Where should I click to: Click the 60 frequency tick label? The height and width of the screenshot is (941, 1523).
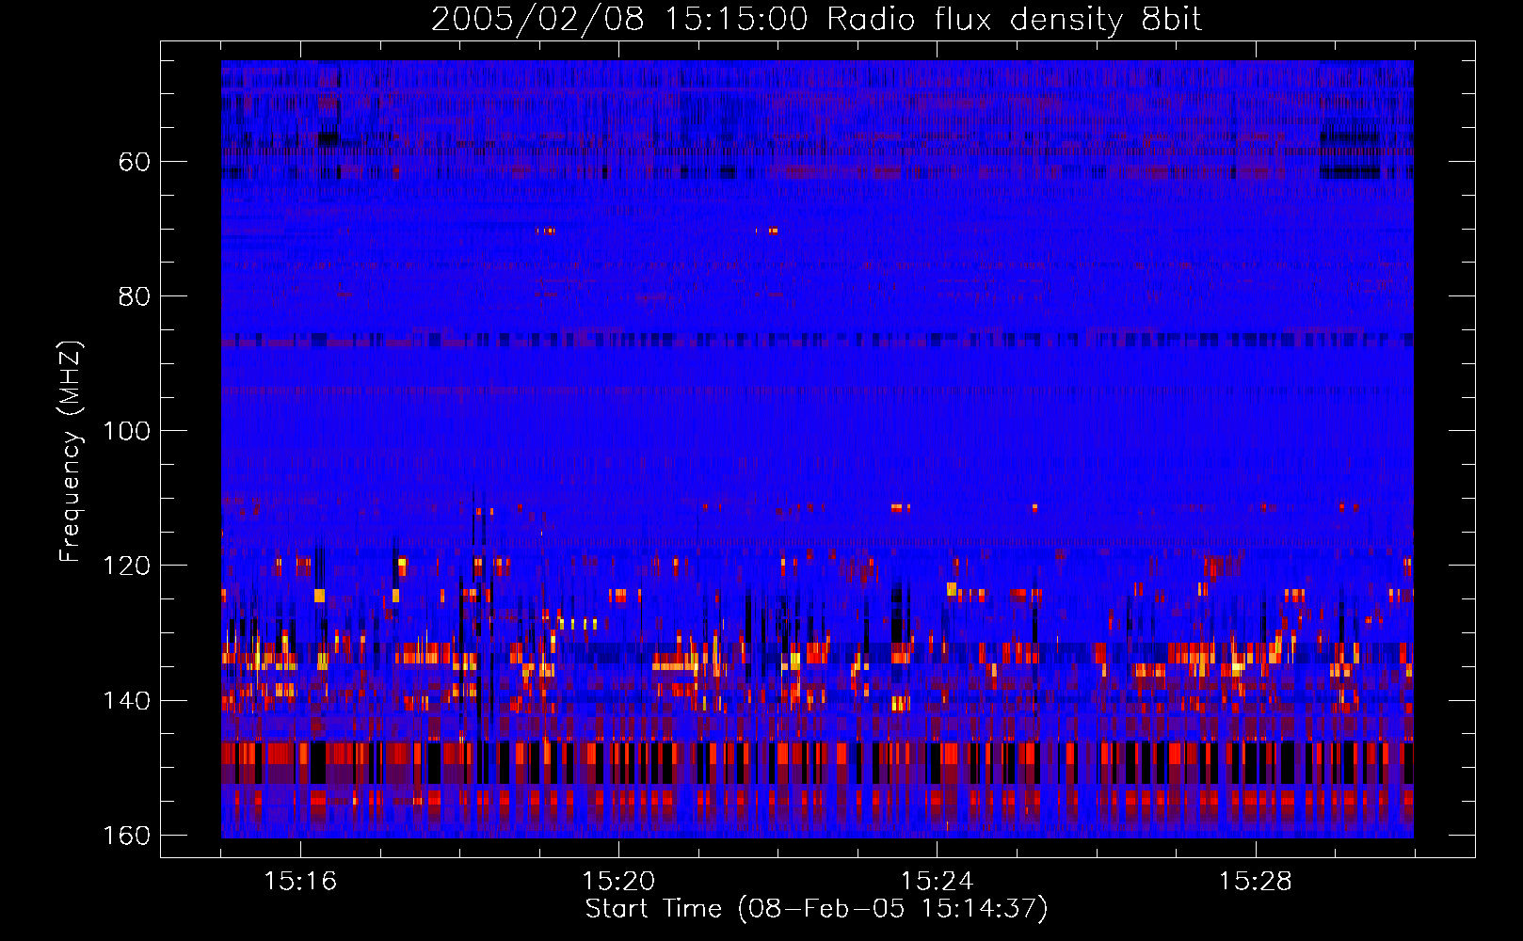(x=135, y=162)
